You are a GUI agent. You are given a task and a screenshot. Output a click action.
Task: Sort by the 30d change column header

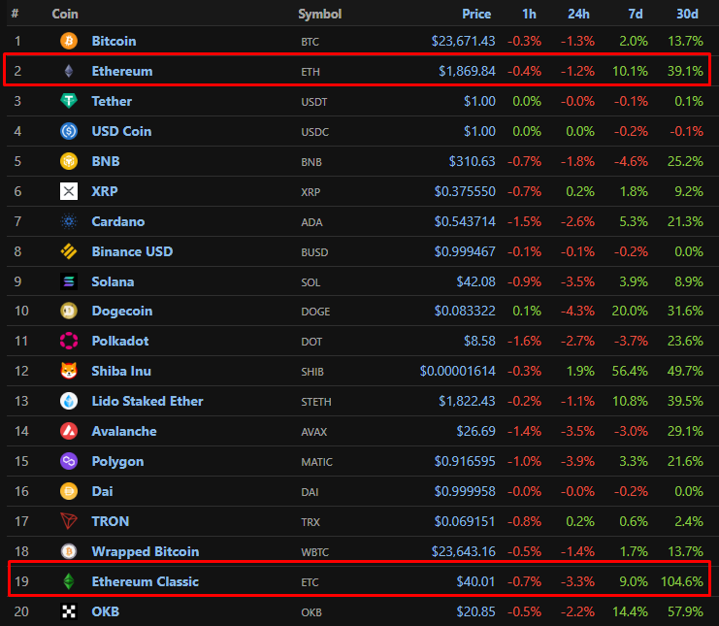pyautogui.click(x=687, y=15)
